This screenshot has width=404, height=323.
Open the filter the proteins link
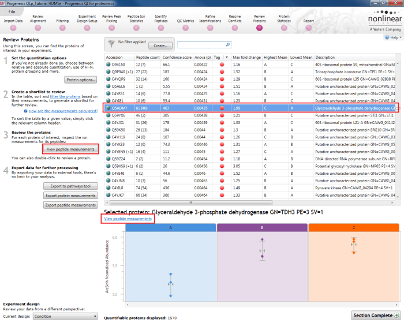click(x=65, y=96)
